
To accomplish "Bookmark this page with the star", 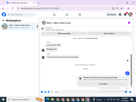I will pos(122,8).
